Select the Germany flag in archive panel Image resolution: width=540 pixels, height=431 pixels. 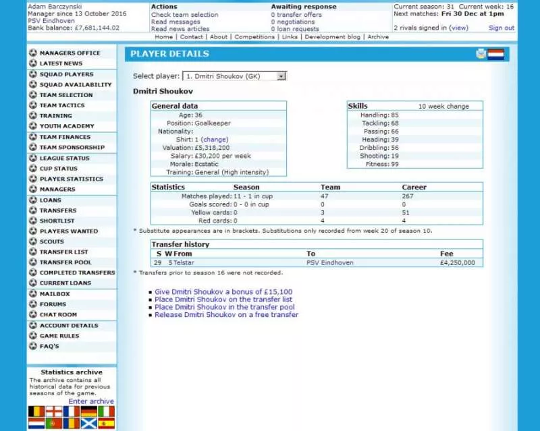pos(89,411)
